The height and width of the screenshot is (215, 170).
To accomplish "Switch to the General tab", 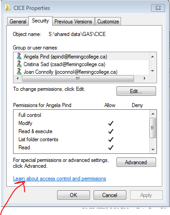I will pos(18,22).
